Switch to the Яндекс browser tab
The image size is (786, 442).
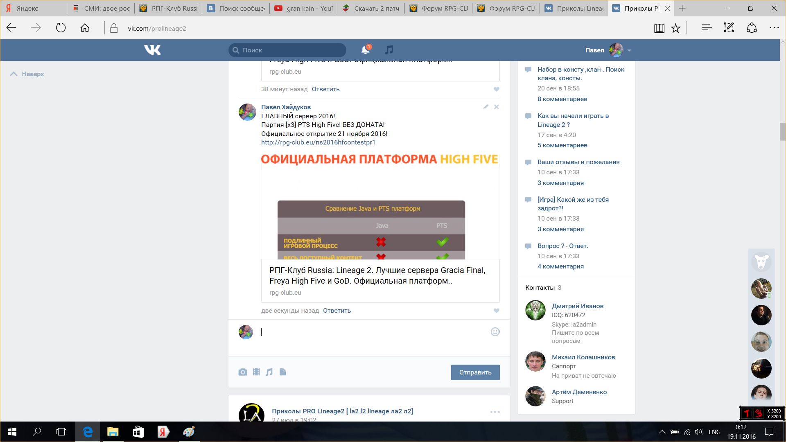point(27,8)
